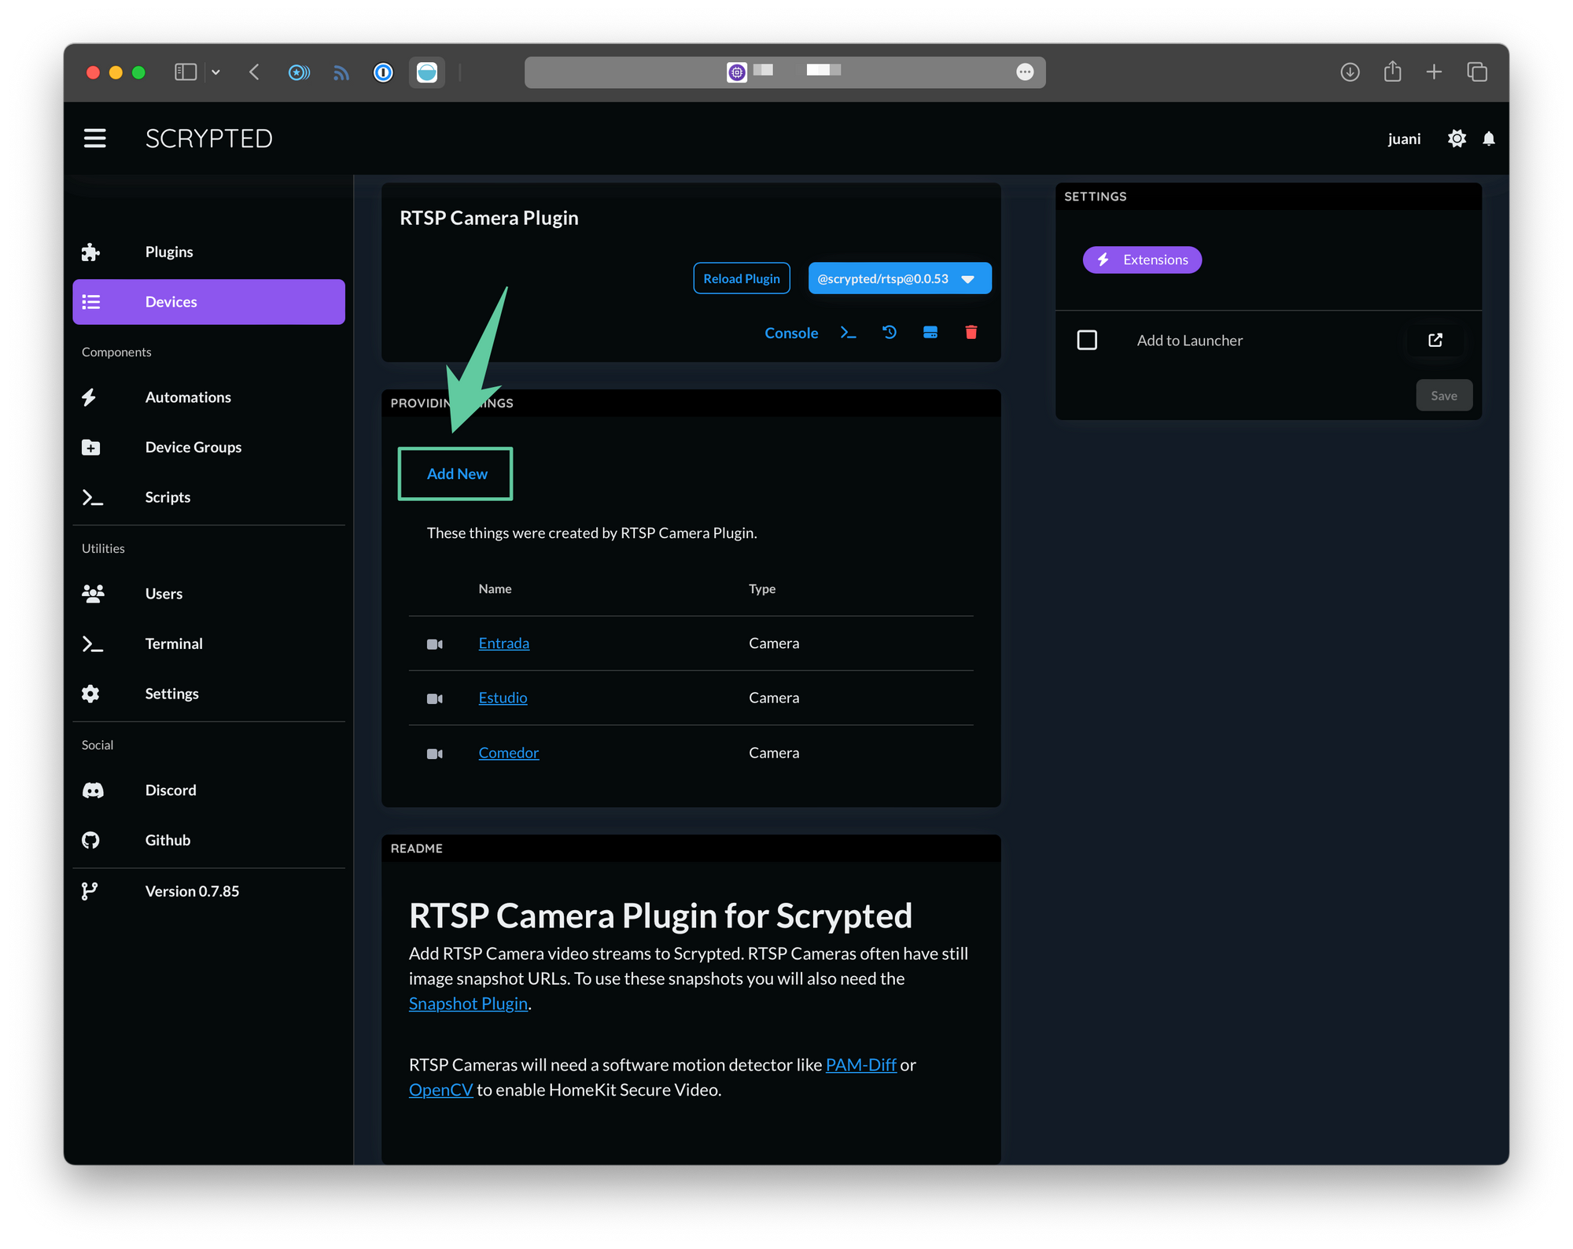Open Safari downloads icon in toolbar

1350,72
